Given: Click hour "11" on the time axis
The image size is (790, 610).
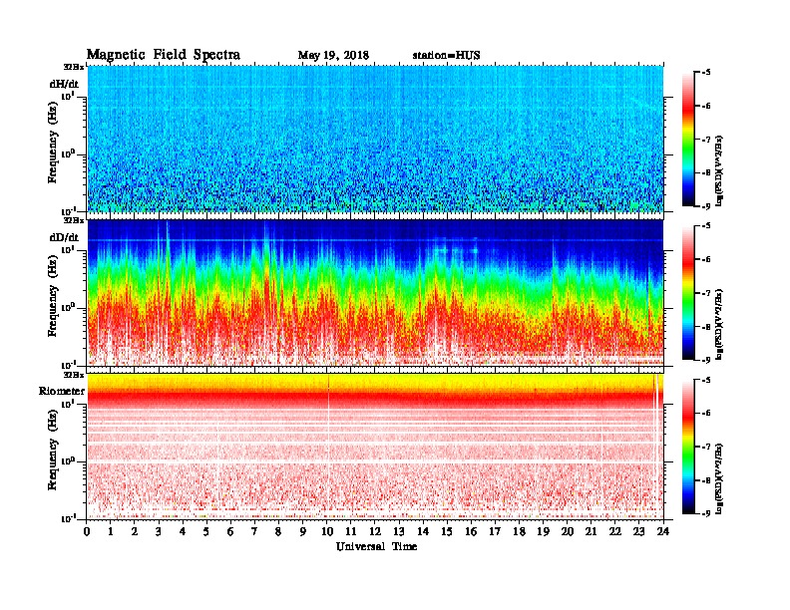Looking at the screenshot, I should (x=351, y=531).
